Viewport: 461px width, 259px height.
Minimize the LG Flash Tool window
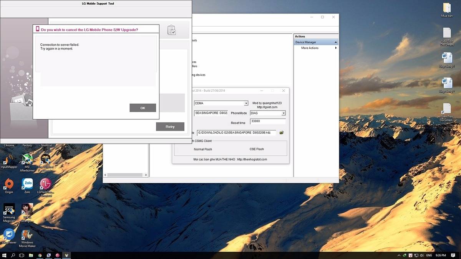[x=262, y=91]
